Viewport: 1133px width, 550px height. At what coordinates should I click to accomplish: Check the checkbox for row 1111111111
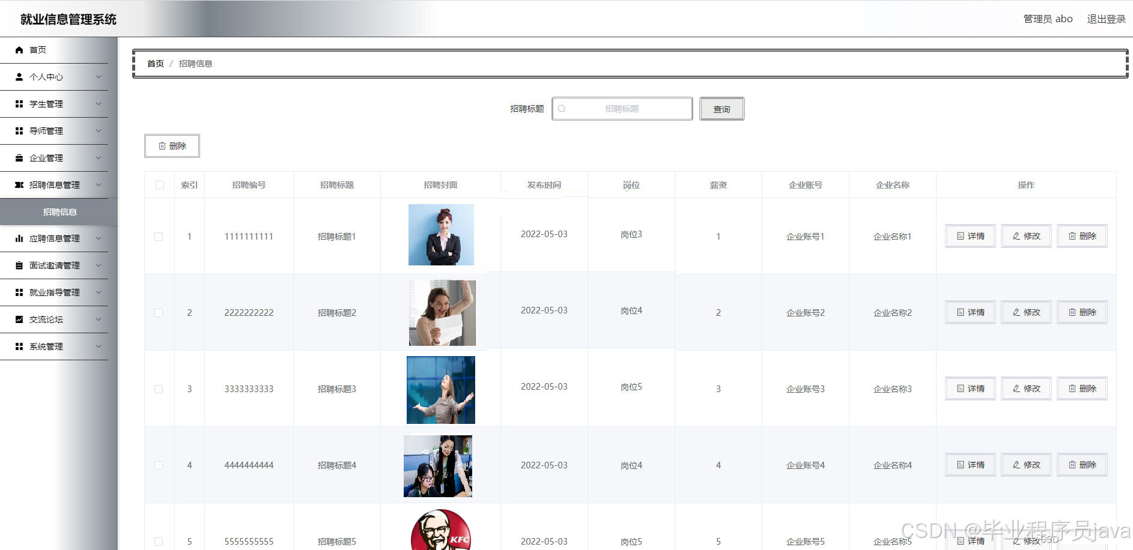[159, 237]
